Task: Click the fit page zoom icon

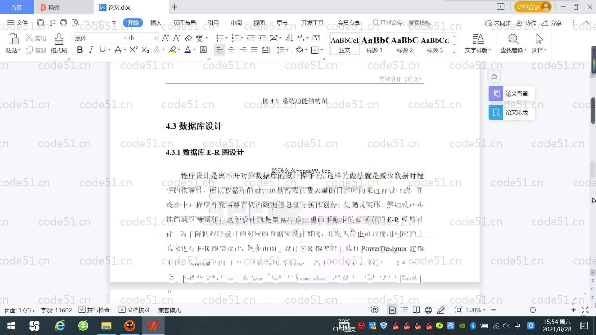Action: click(458, 310)
